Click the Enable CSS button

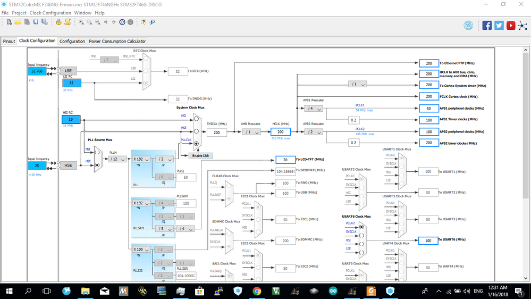coord(200,155)
